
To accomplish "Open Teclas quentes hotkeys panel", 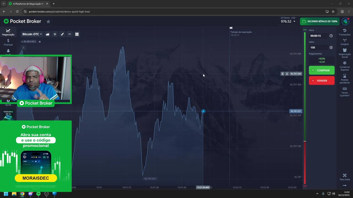I will click(x=344, y=92).
